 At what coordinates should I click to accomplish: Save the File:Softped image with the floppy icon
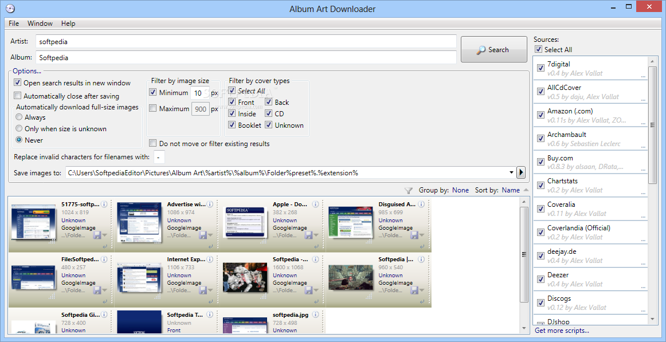(96, 290)
